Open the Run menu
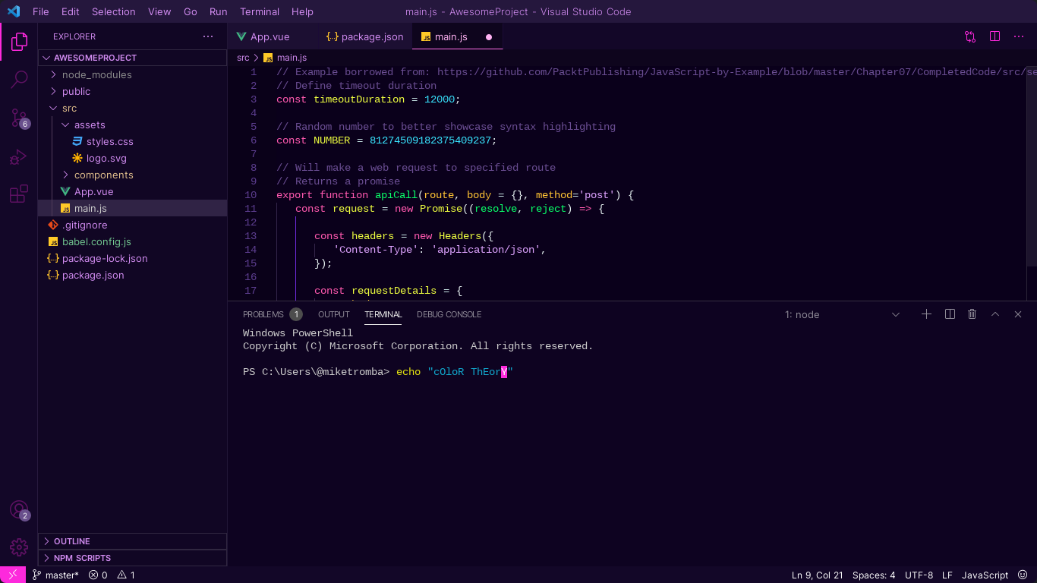This screenshot has height=583, width=1037. click(219, 11)
